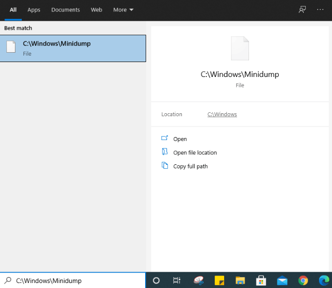This screenshot has width=332, height=288.
Task: Click the preview title C:\Windows\Minidump
Action: click(x=240, y=74)
